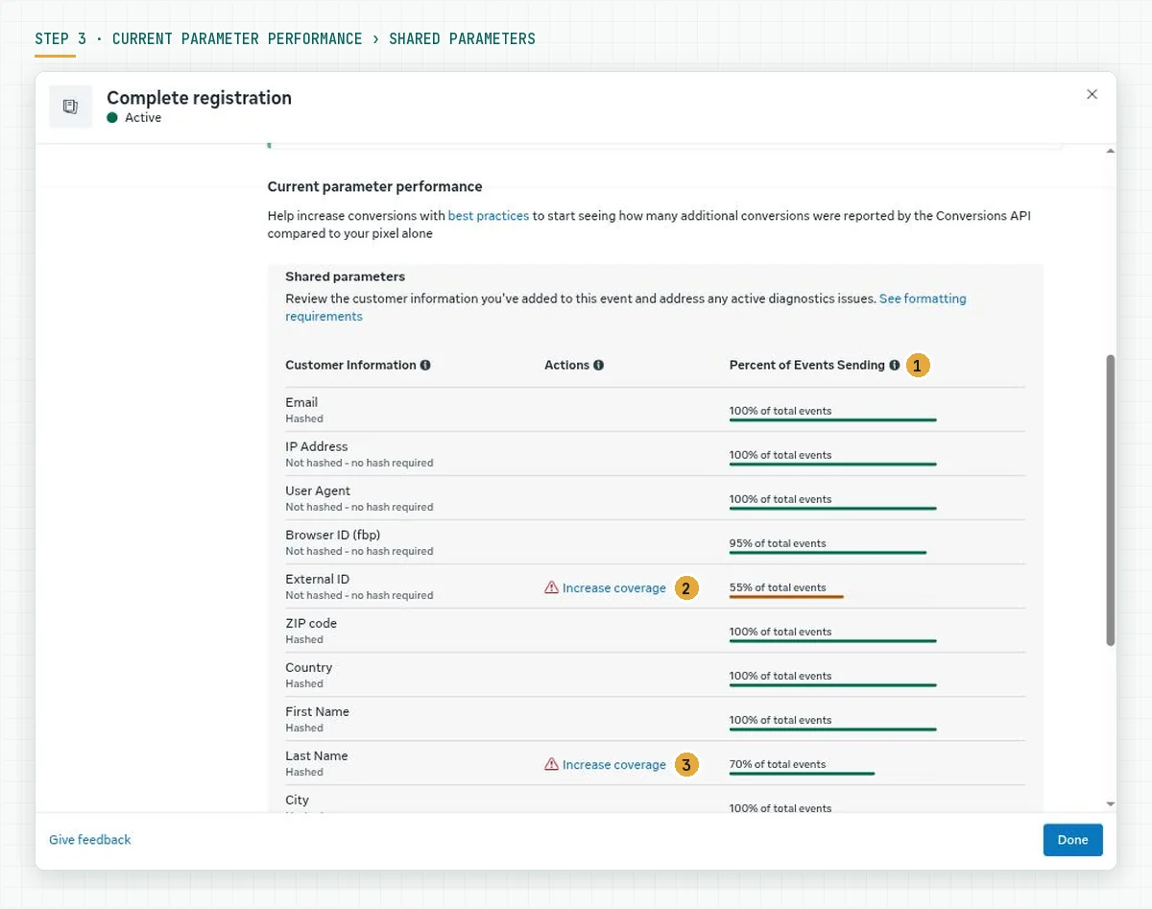This screenshot has width=1152, height=909.
Task: Click the Browser ID 95% progress bar
Action: coord(828,552)
